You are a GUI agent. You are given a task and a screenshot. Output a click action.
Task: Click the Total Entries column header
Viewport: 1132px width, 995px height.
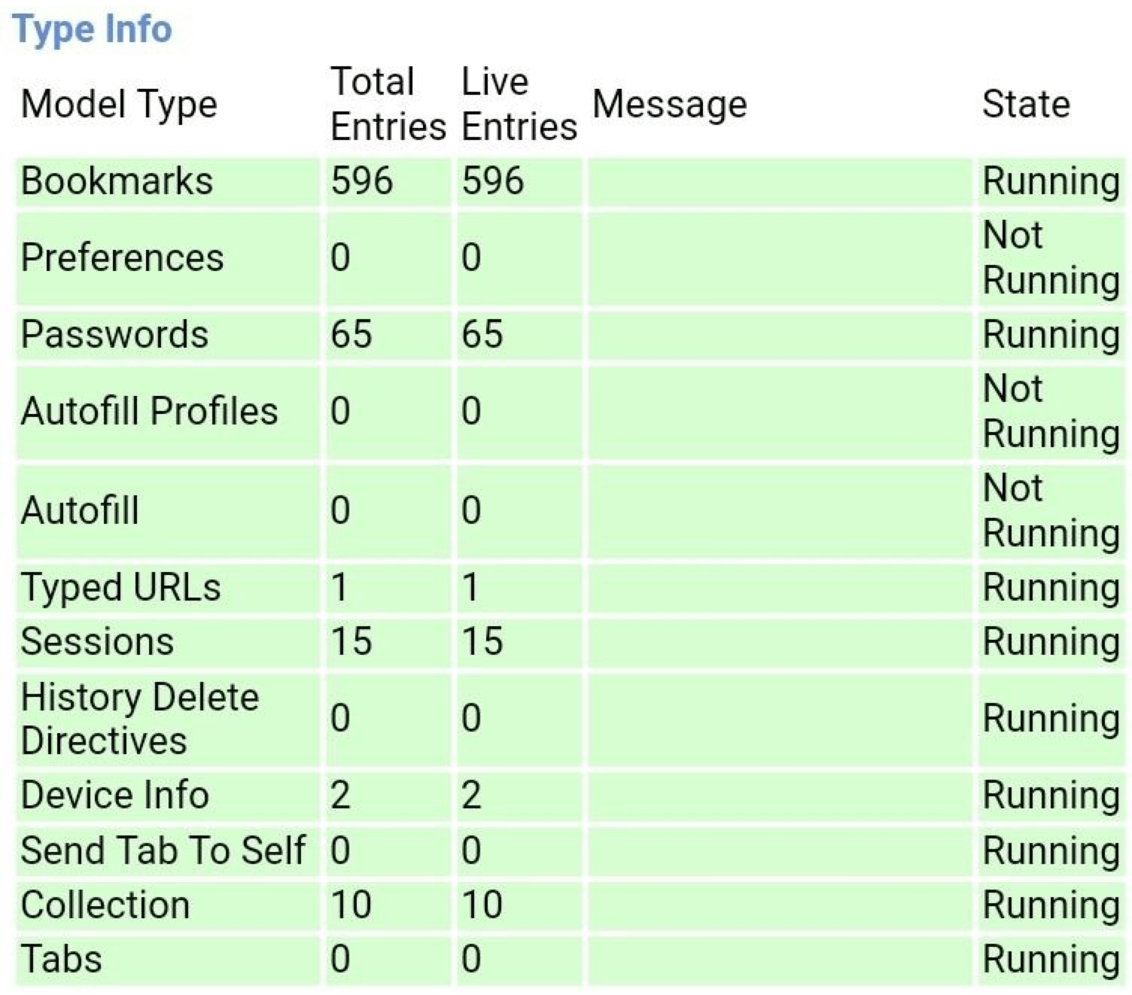pyautogui.click(x=388, y=104)
